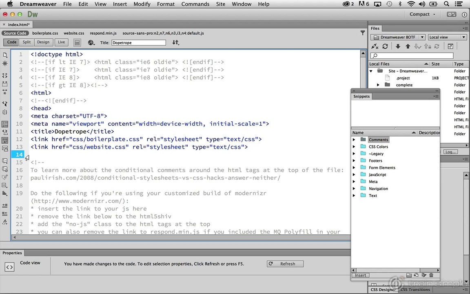Open the respond.min.js related file
Screen dimensions: 470x294
[103, 33]
